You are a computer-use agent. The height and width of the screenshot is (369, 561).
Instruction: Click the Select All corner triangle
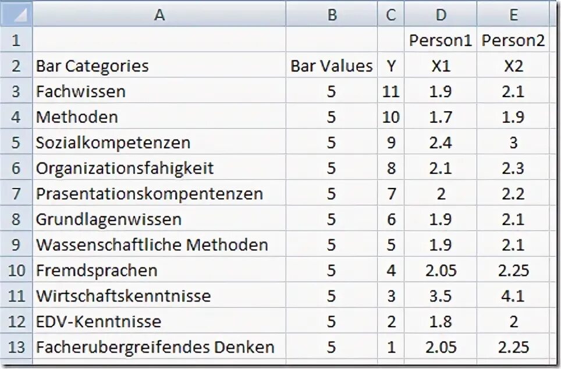16,15
